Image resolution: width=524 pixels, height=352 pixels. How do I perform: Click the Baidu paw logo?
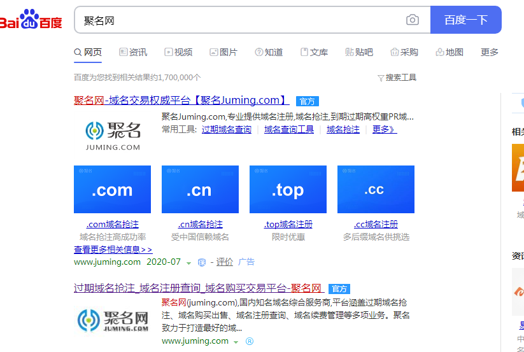[30, 19]
